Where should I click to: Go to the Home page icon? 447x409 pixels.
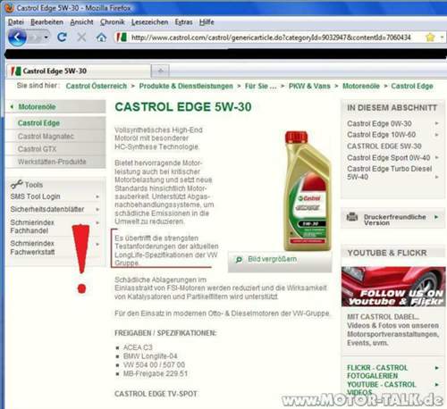pyautogui.click(x=101, y=38)
